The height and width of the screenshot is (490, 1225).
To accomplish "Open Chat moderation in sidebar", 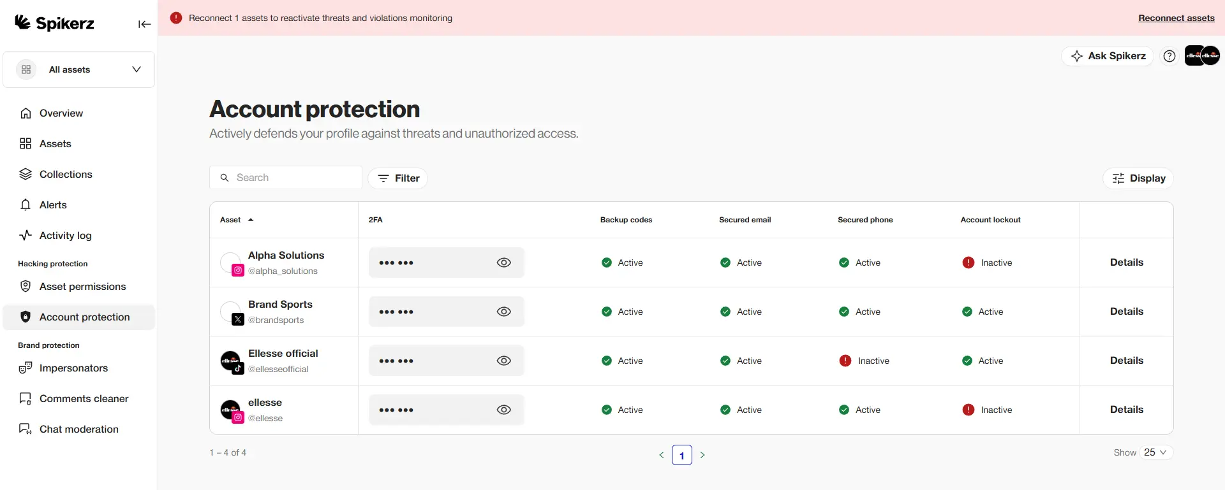I will pyautogui.click(x=79, y=429).
